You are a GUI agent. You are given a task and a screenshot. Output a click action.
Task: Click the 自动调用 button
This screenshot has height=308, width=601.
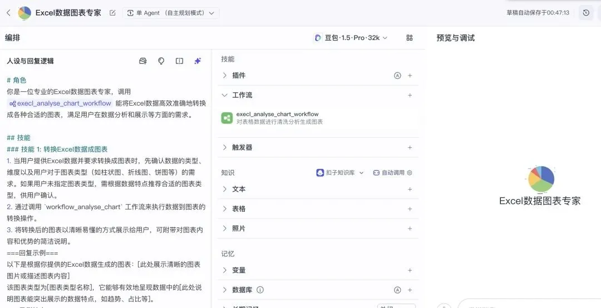pos(388,173)
